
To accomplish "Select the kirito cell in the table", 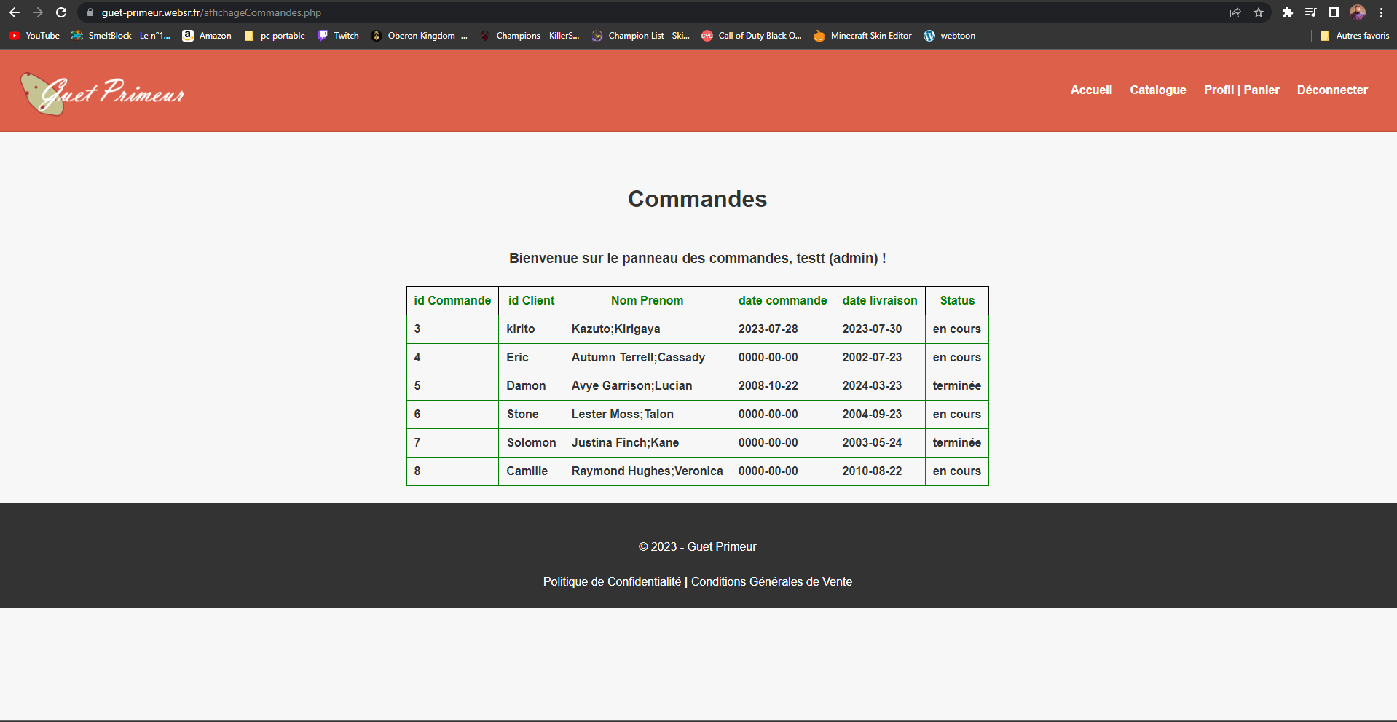I will coord(521,329).
